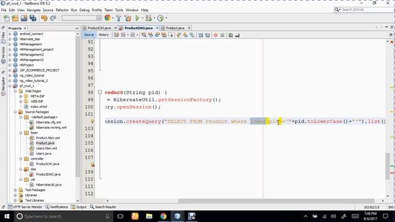Click the Windows Start button
The width and height of the screenshot is (395, 222).
pyautogui.click(x=7, y=216)
